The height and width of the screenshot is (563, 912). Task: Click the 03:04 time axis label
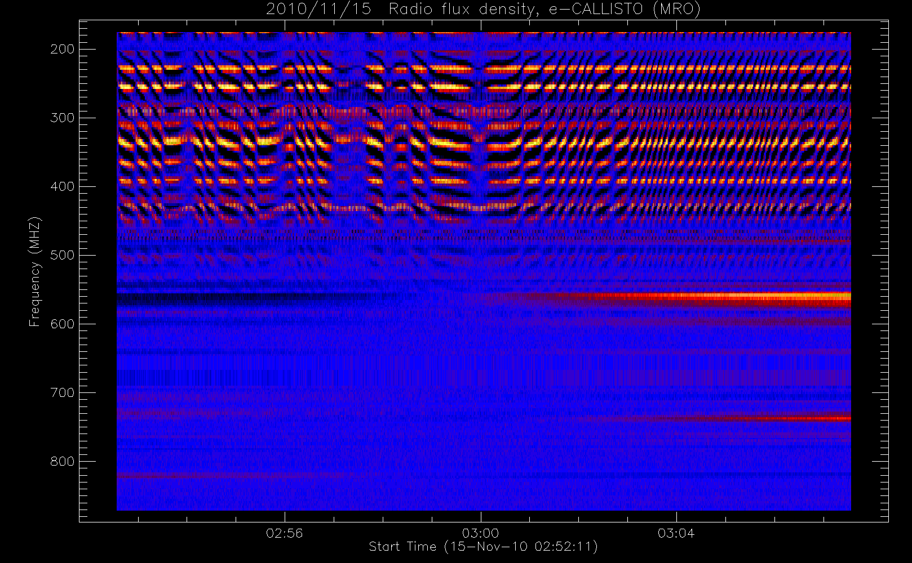coord(676,533)
